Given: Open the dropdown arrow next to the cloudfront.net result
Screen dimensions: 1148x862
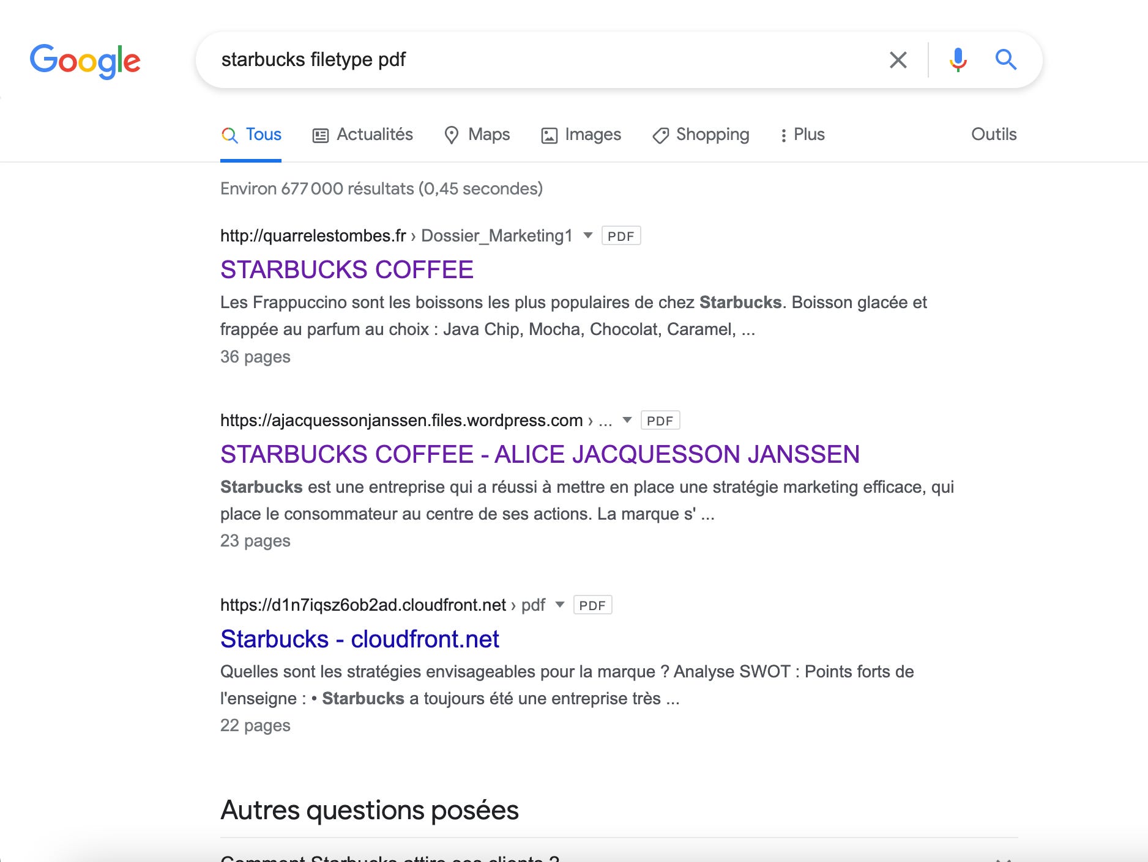Looking at the screenshot, I should point(559,605).
